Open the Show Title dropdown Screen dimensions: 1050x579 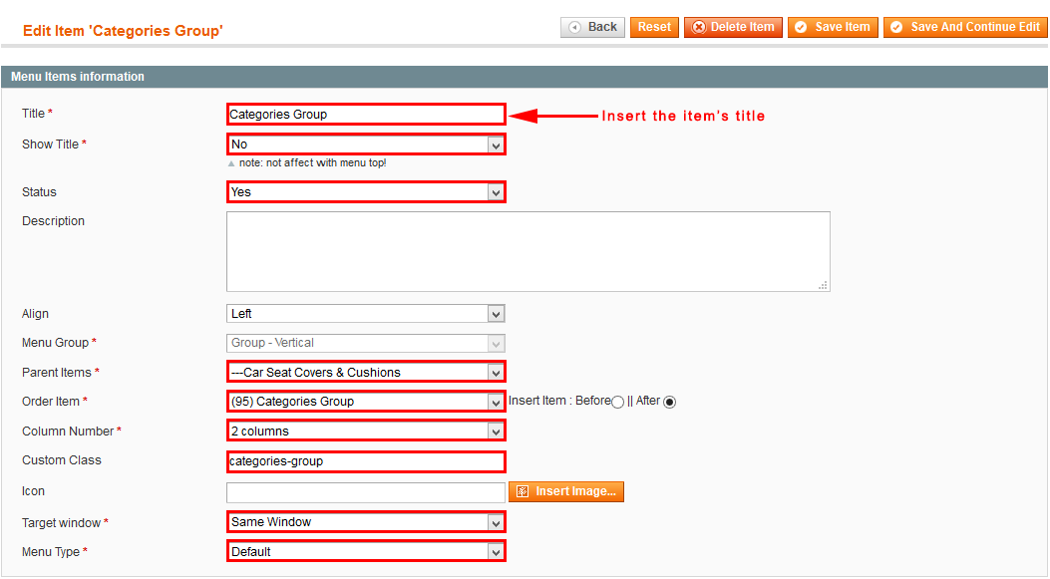[x=366, y=144]
